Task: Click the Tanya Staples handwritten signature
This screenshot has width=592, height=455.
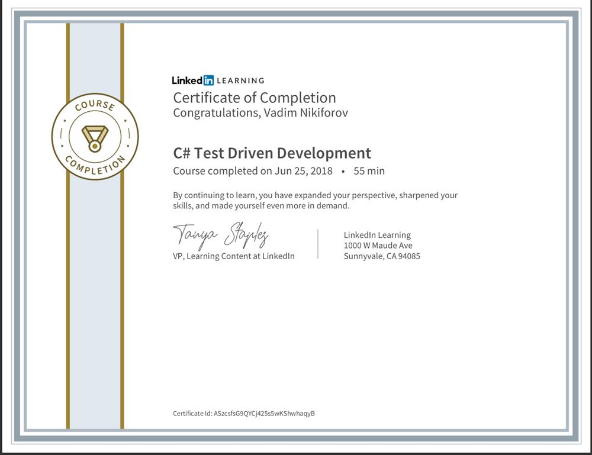Action: point(221,235)
